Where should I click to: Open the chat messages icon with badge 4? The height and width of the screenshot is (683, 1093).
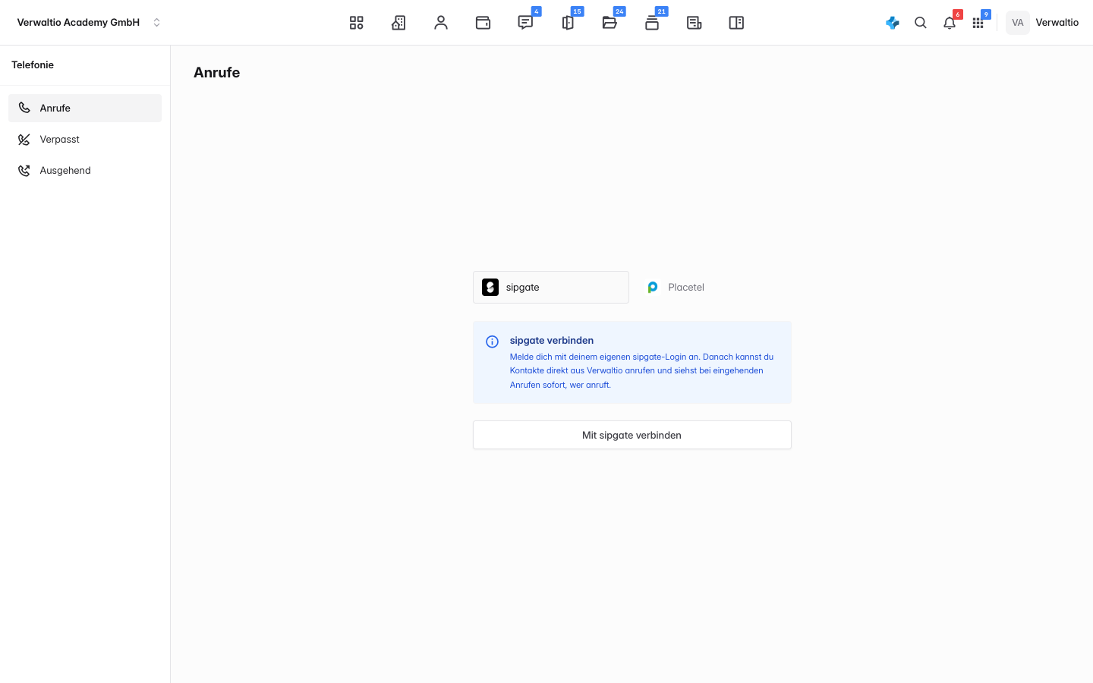[x=525, y=23]
